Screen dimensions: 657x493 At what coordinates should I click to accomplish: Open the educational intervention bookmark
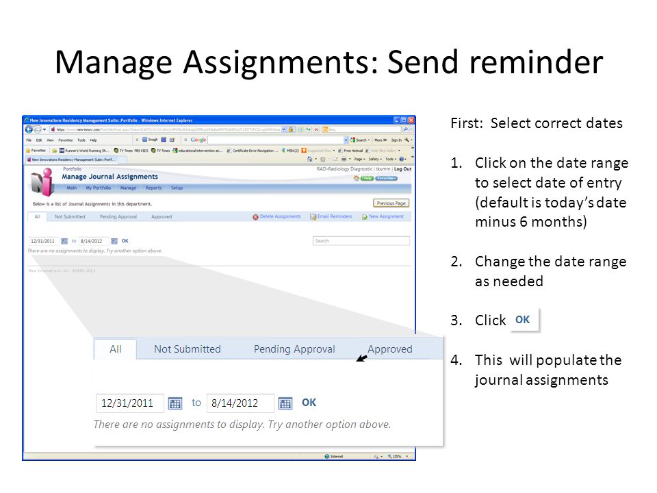coord(198,151)
